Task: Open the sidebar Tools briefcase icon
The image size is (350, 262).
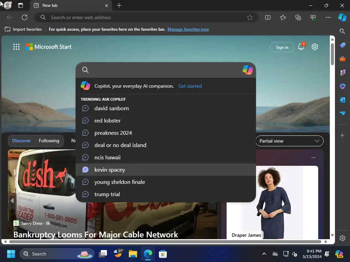Action: point(342,59)
